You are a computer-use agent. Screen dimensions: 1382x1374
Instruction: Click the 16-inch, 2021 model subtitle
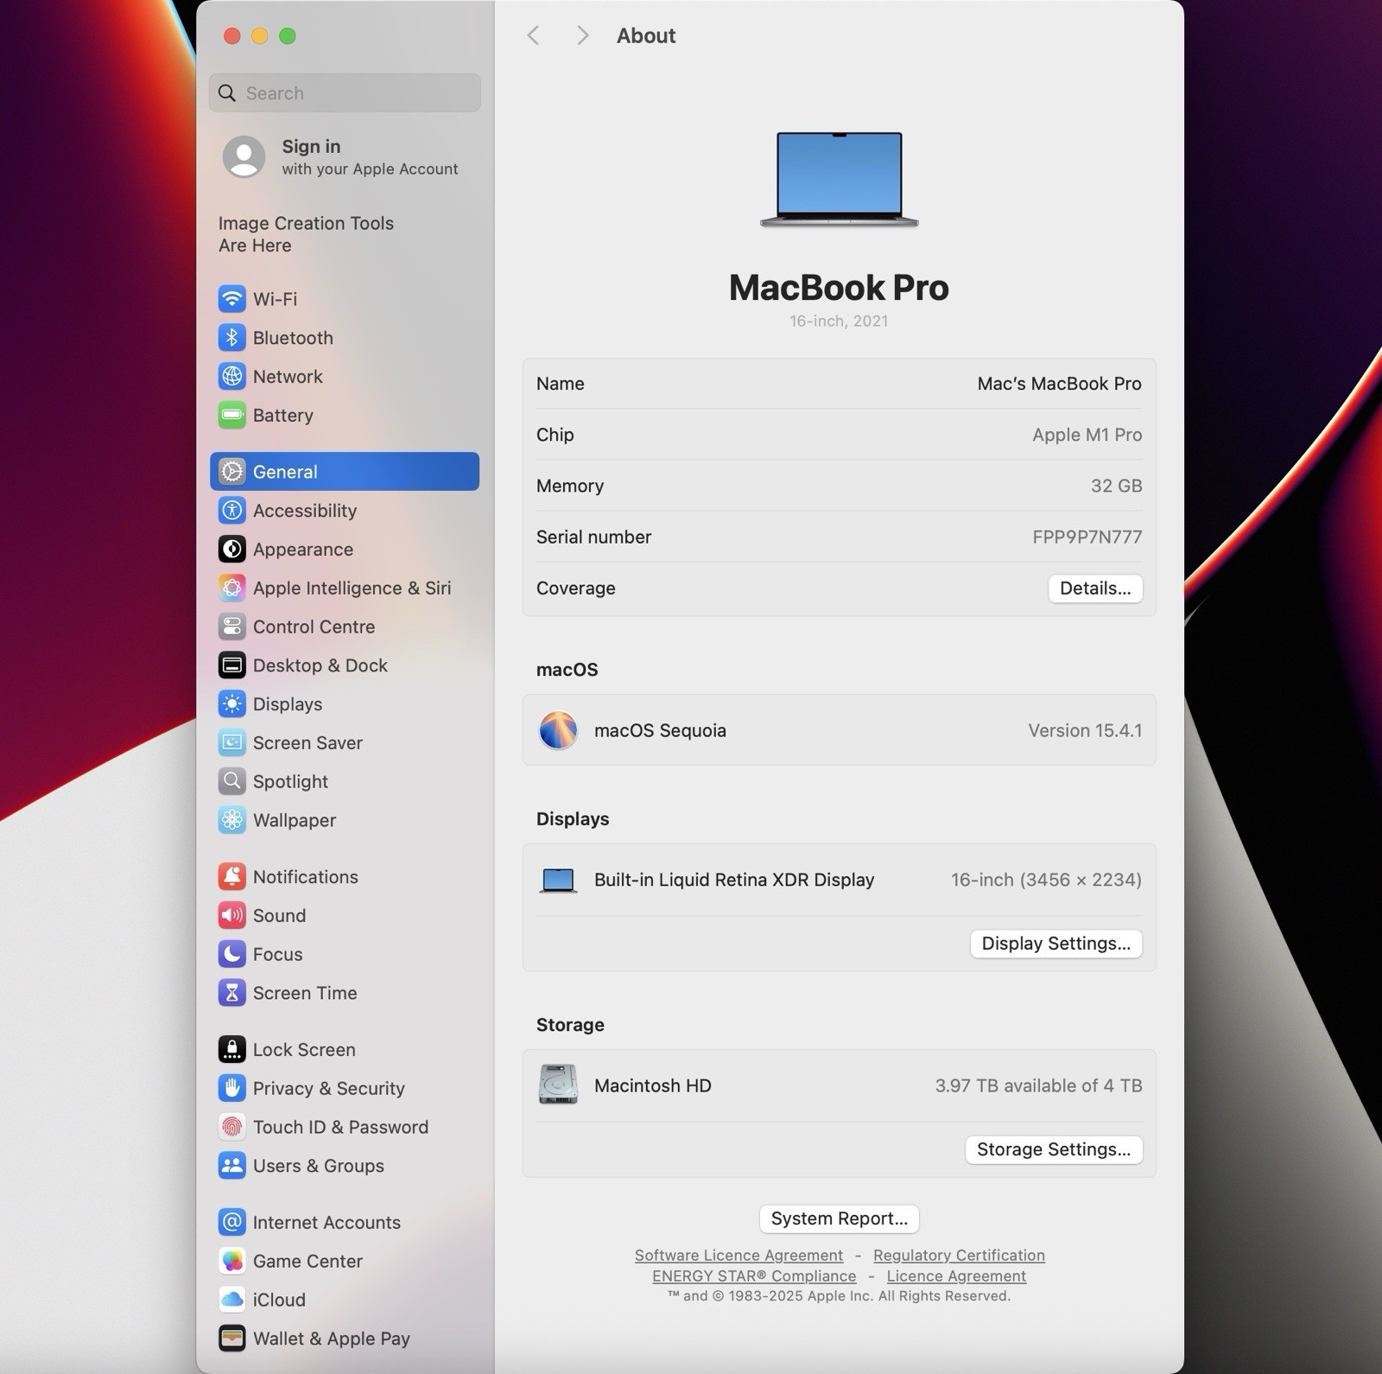point(838,321)
